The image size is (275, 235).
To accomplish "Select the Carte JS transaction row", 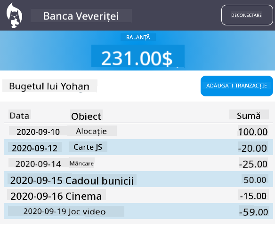I will click(x=138, y=147).
